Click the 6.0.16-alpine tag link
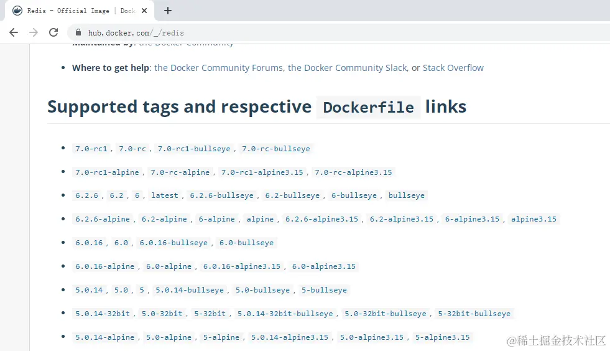 [104, 266]
